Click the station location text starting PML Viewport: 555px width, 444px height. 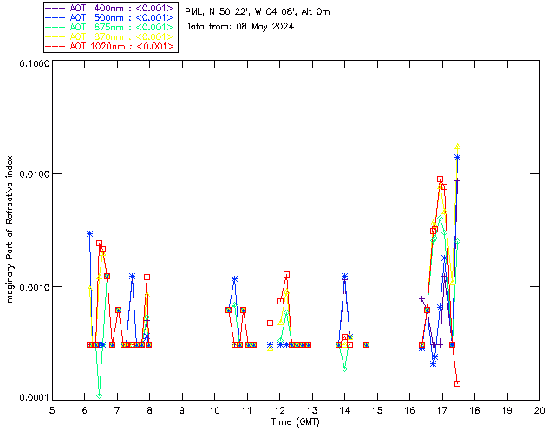pyautogui.click(x=258, y=12)
